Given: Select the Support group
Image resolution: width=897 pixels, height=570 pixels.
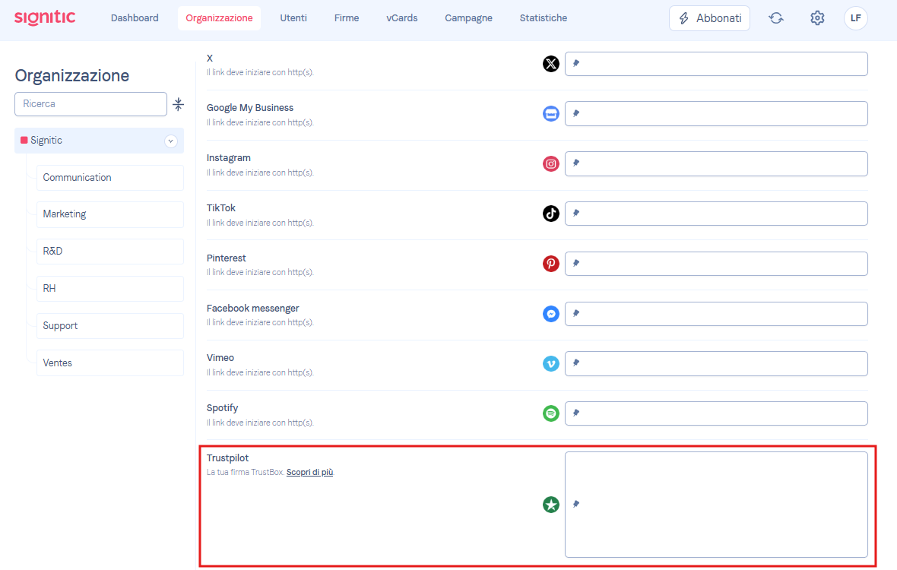Looking at the screenshot, I should pos(109,326).
